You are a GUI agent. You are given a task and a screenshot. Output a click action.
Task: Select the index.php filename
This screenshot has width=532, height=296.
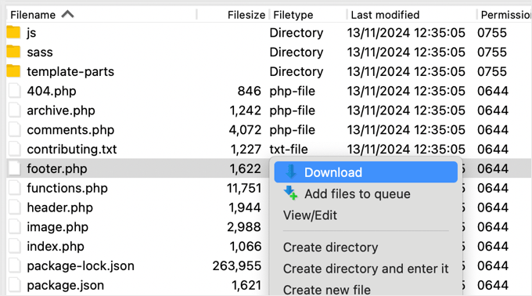tap(56, 246)
